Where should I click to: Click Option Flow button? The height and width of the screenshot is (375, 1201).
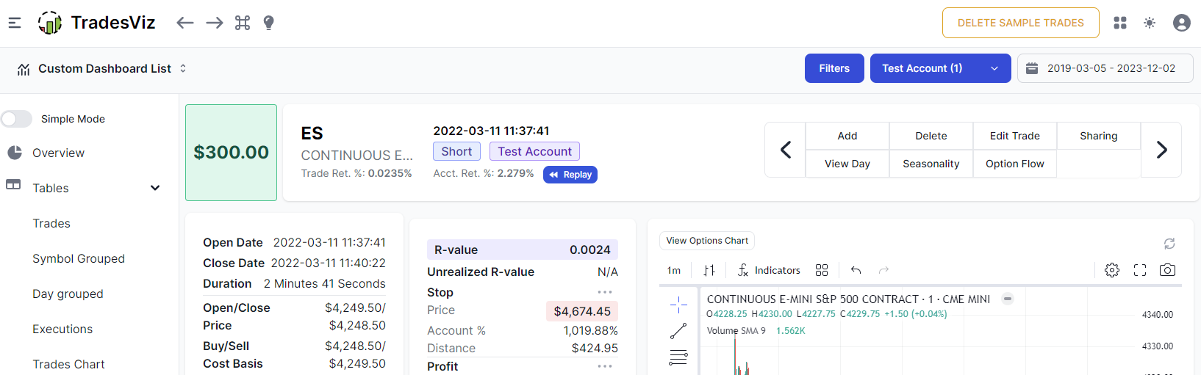coord(1015,164)
